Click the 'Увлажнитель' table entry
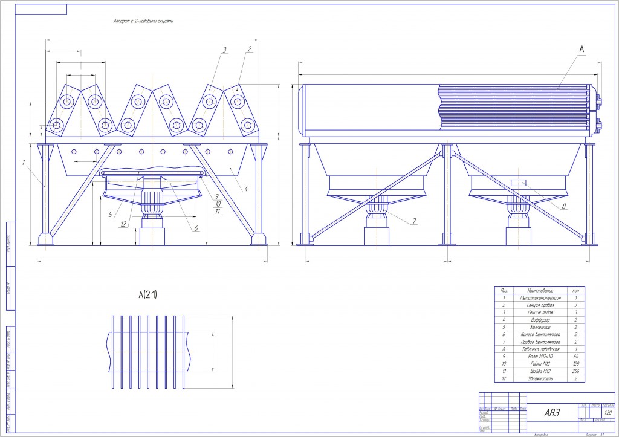Screen dimensions: 619x437 pos(540,378)
